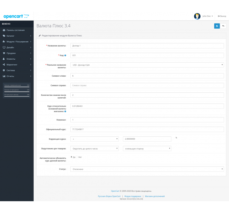Open Модули / Расширения menu item
This screenshot has height=213, width=229.
pos(17,42)
